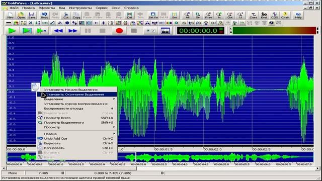Open the Сервис menu
The width and height of the screenshot is (322, 181).
(x=102, y=8)
